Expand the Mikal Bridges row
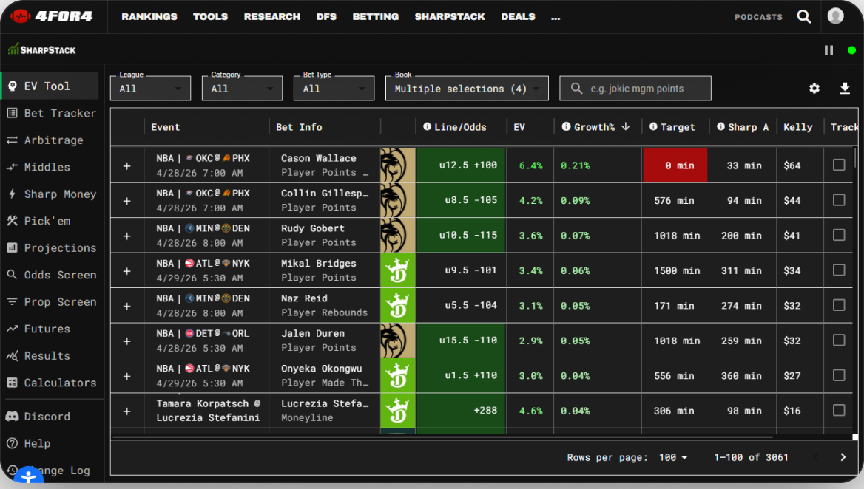This screenshot has width=864, height=489. [x=126, y=271]
